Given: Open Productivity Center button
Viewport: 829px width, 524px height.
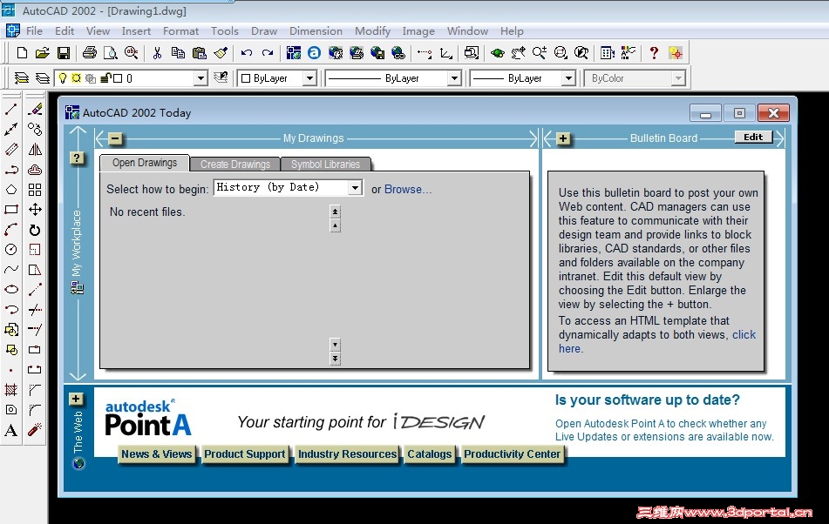Looking at the screenshot, I should tap(512, 453).
